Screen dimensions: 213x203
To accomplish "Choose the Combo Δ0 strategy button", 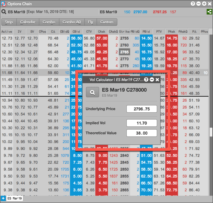I will [72, 22].
